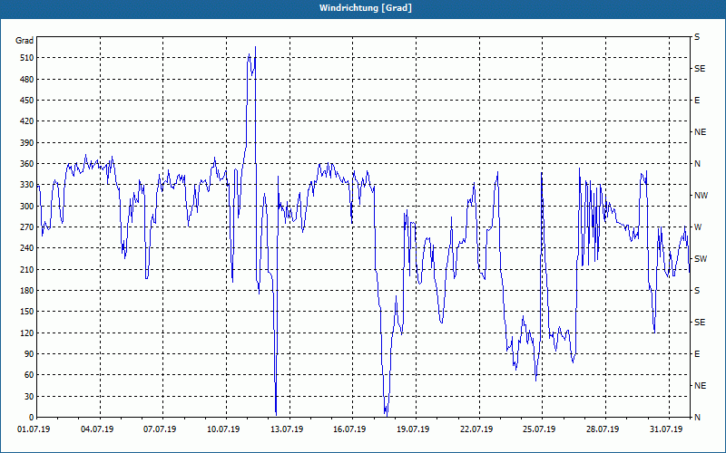Screen dimensions: 726x453
Task: Select the 0 value on the left axis
Action: [x=32, y=418]
